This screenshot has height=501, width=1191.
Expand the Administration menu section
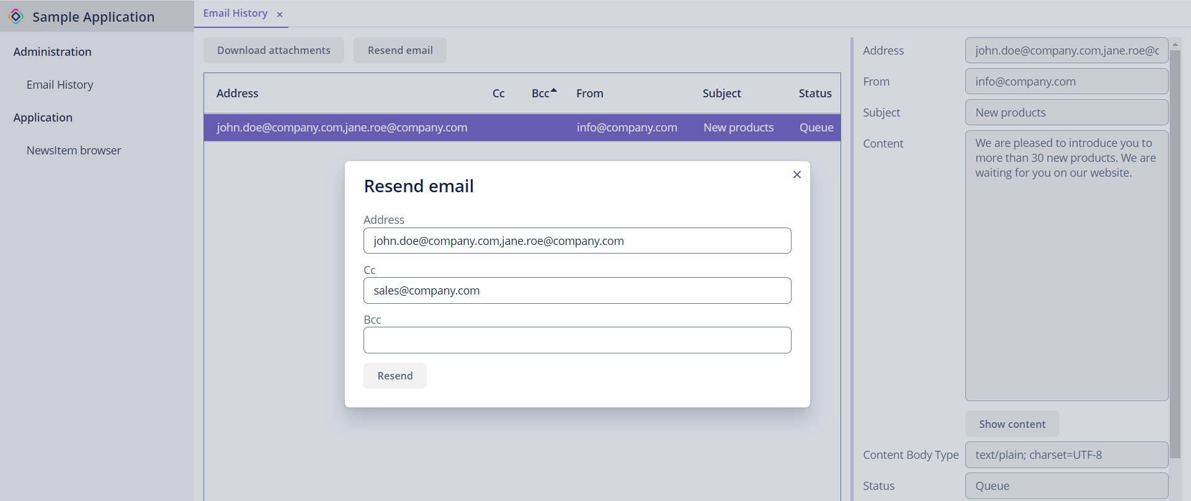coord(52,52)
